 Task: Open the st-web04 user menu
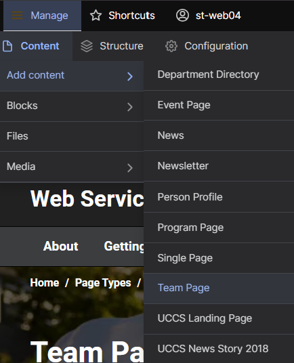coord(209,16)
